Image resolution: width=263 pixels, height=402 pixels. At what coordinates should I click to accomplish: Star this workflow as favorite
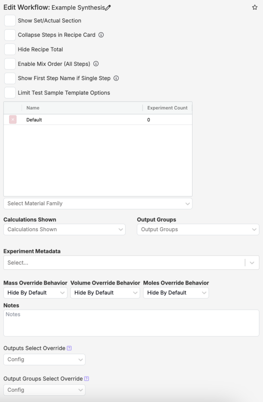[x=255, y=7]
